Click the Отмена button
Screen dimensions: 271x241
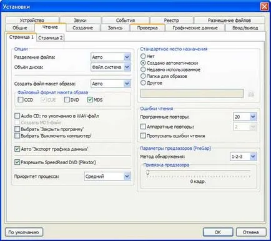point(251,232)
